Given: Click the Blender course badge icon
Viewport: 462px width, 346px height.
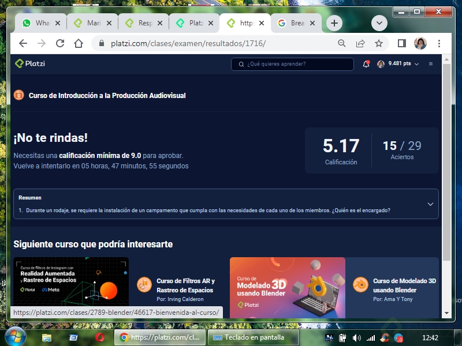Looking at the screenshot, I should coord(360,284).
